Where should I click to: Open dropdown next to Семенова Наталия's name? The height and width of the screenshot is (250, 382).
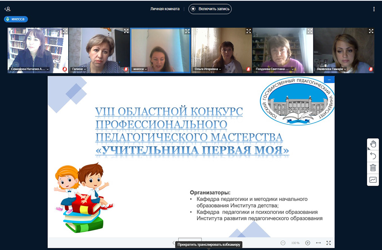click(x=48, y=70)
